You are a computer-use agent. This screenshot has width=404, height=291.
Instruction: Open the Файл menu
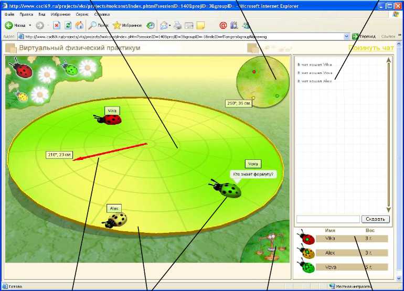[9, 15]
